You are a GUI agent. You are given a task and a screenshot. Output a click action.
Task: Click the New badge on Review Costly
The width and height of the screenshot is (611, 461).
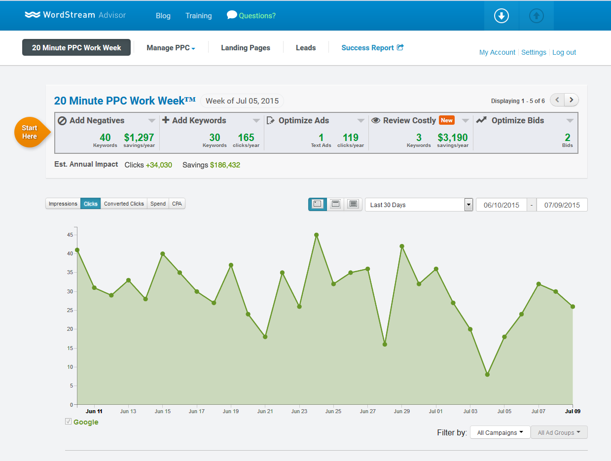[447, 120]
